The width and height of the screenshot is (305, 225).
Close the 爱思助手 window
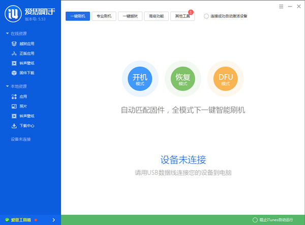tap(299, 7)
